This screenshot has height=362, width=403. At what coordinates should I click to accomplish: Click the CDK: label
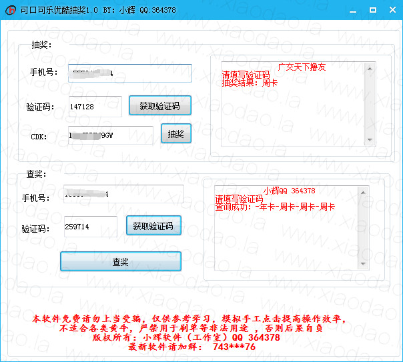click(x=39, y=137)
